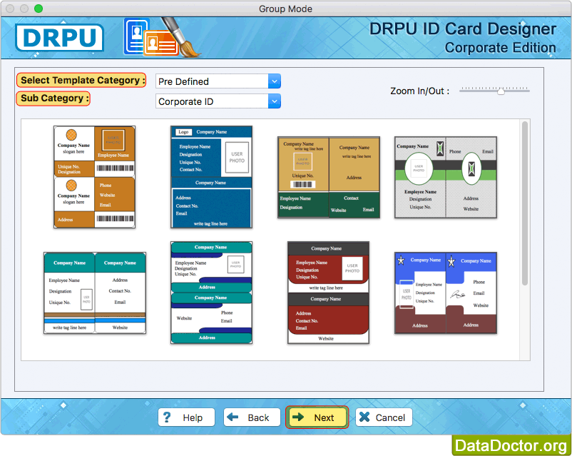Click the green arrow icon on Next

(x=298, y=417)
